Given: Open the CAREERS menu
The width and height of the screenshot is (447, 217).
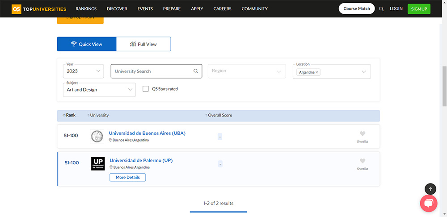Looking at the screenshot, I should 222,9.
